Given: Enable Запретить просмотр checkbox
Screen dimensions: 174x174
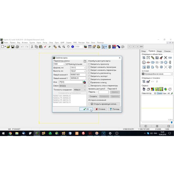Looking at the screenshot, I should click(89, 64).
